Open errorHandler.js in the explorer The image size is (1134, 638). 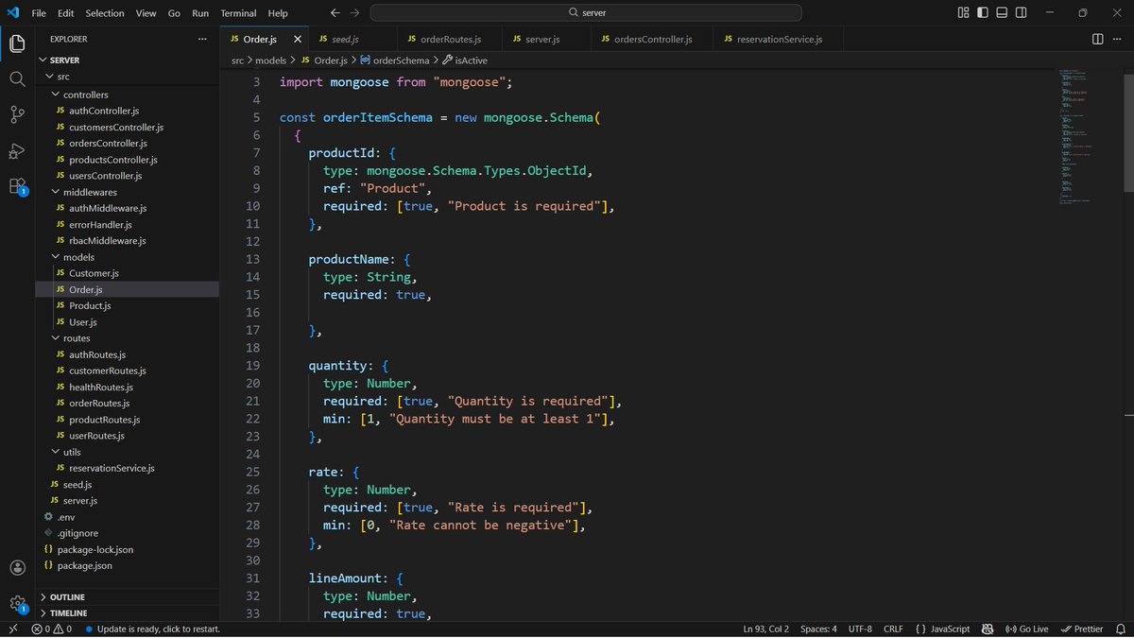127,224
